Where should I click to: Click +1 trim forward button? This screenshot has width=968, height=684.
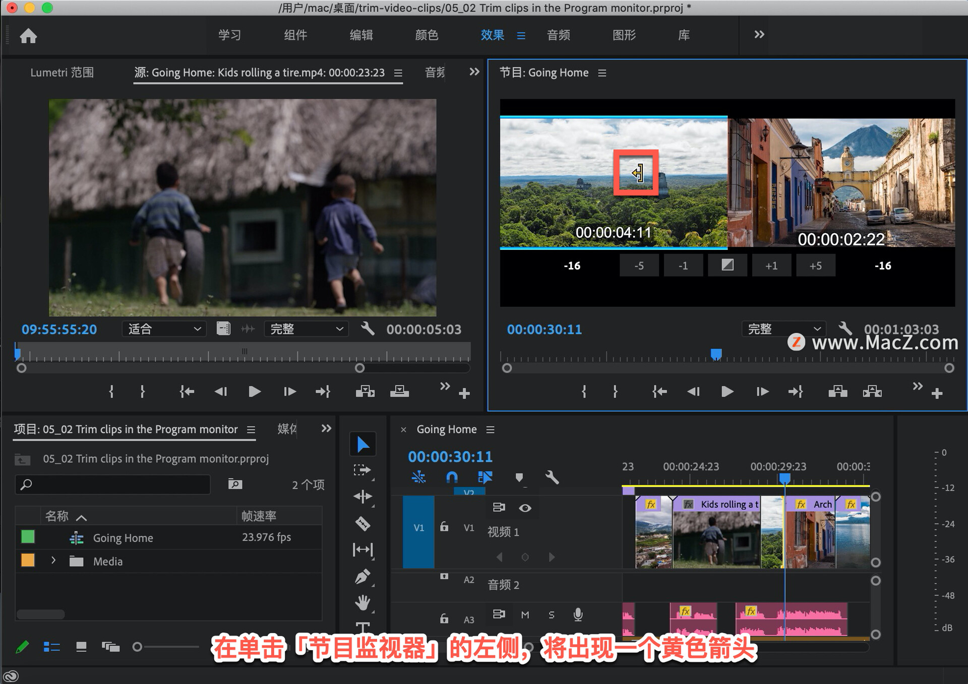tap(771, 265)
